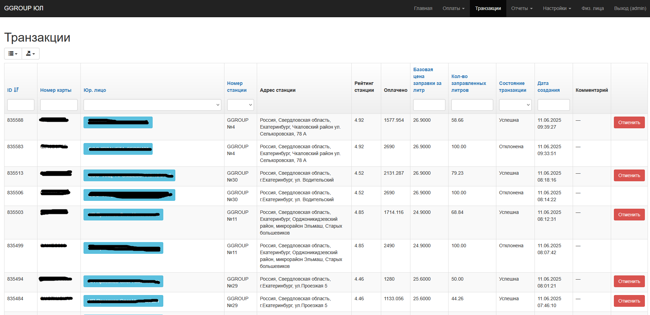
Task: Click the GGROUP ЮЛ brand link
Action: click(24, 8)
